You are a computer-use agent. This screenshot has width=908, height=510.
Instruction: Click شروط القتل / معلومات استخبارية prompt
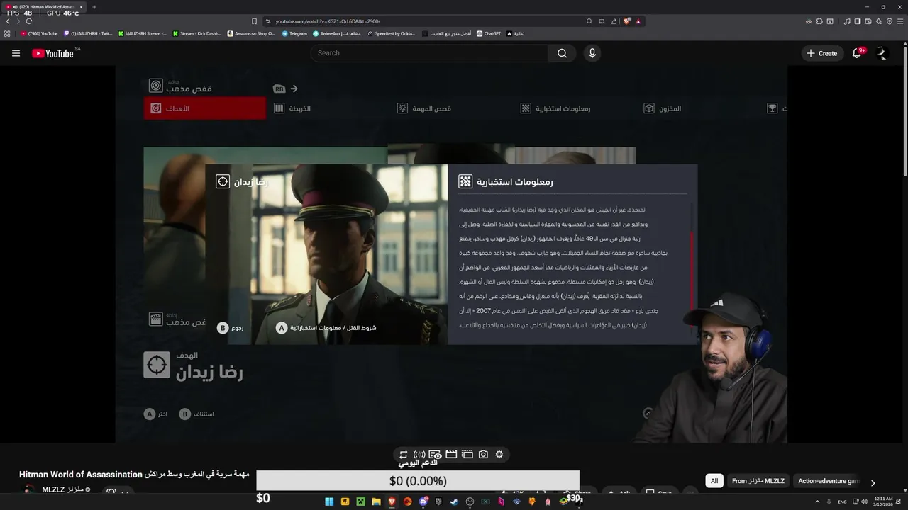[x=326, y=328]
